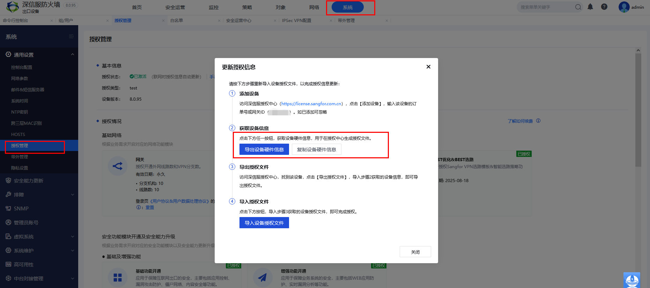Expand the 系统维护 sidebar section
Image resolution: width=650 pixels, height=288 pixels.
(73, 251)
